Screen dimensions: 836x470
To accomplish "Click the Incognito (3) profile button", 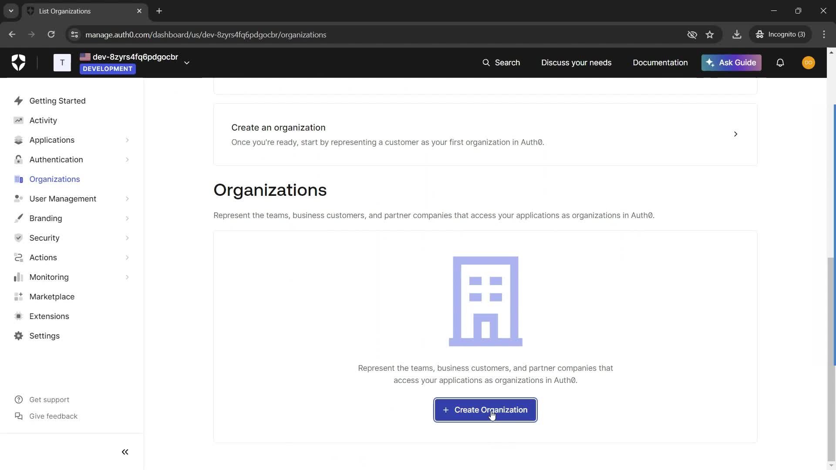I will pos(780,34).
